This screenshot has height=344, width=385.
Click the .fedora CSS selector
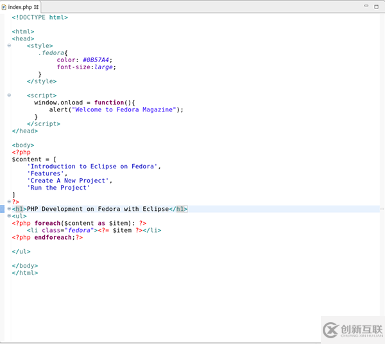coord(51,53)
